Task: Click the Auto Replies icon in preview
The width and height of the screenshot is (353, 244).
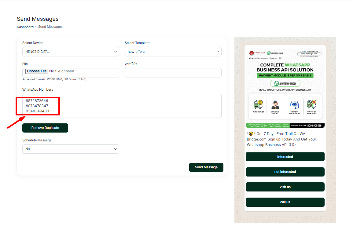Action: [258, 105]
